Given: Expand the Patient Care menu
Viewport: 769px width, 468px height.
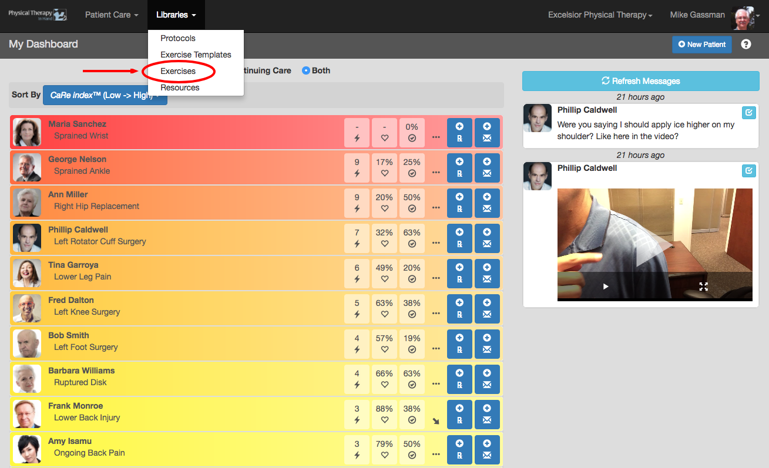Looking at the screenshot, I should click(x=112, y=15).
